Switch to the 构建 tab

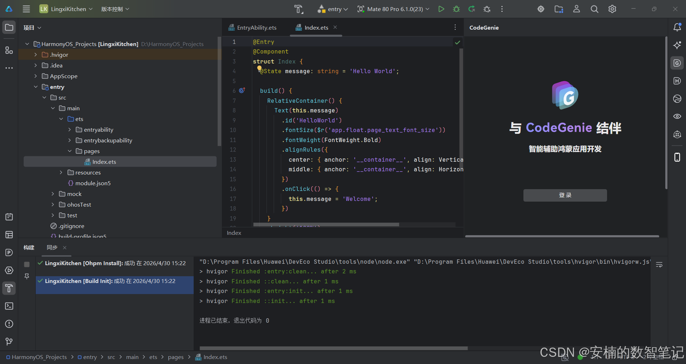click(29, 247)
